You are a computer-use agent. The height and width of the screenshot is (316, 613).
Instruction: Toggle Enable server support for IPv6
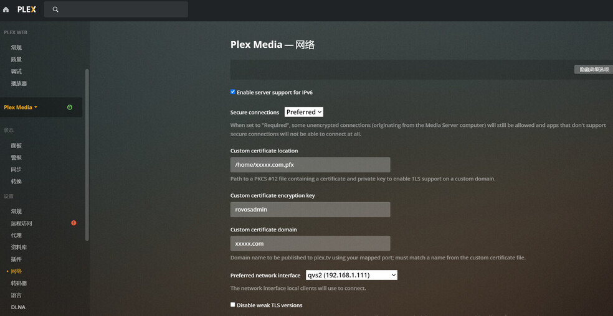click(x=233, y=92)
